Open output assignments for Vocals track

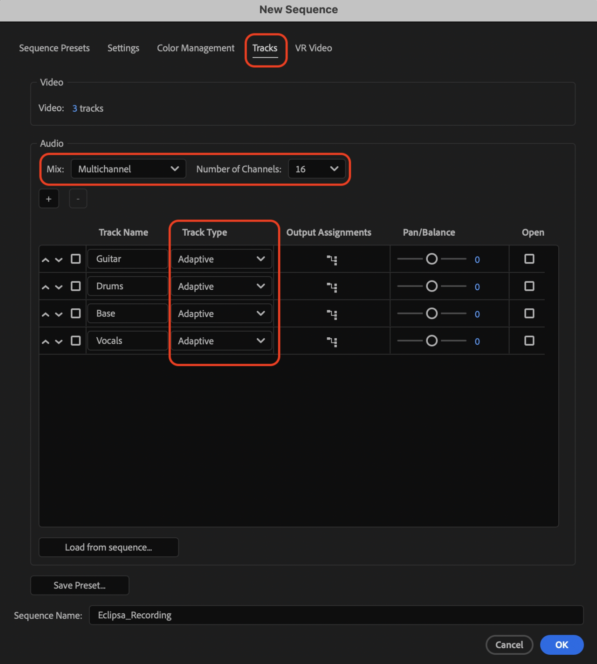pyautogui.click(x=332, y=342)
